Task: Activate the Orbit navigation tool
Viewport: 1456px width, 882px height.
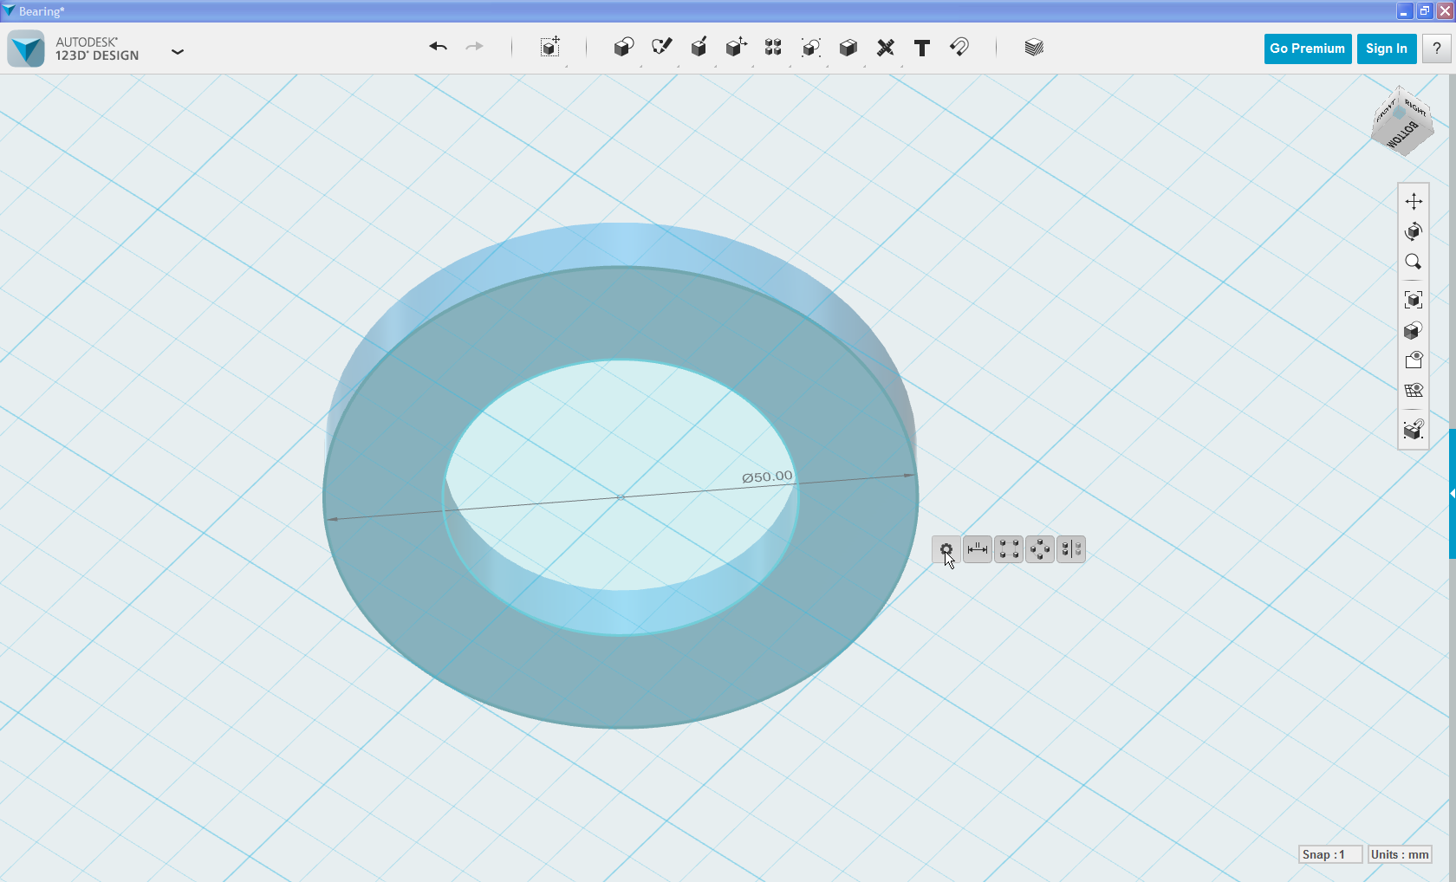Action: click(1414, 231)
